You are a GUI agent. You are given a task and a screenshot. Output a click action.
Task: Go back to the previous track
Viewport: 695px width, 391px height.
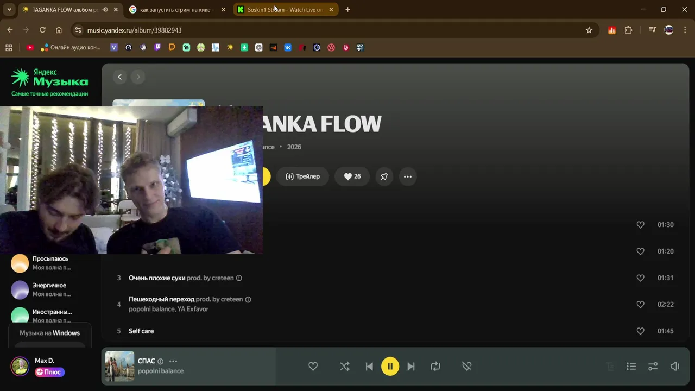coord(369,367)
